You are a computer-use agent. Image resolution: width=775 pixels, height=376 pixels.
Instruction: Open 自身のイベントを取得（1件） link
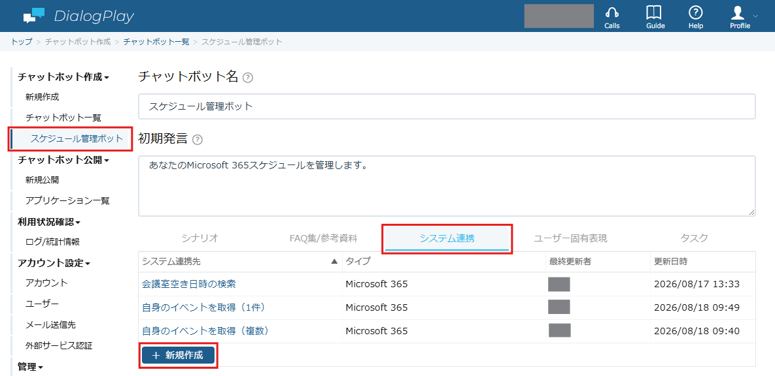[204, 307]
